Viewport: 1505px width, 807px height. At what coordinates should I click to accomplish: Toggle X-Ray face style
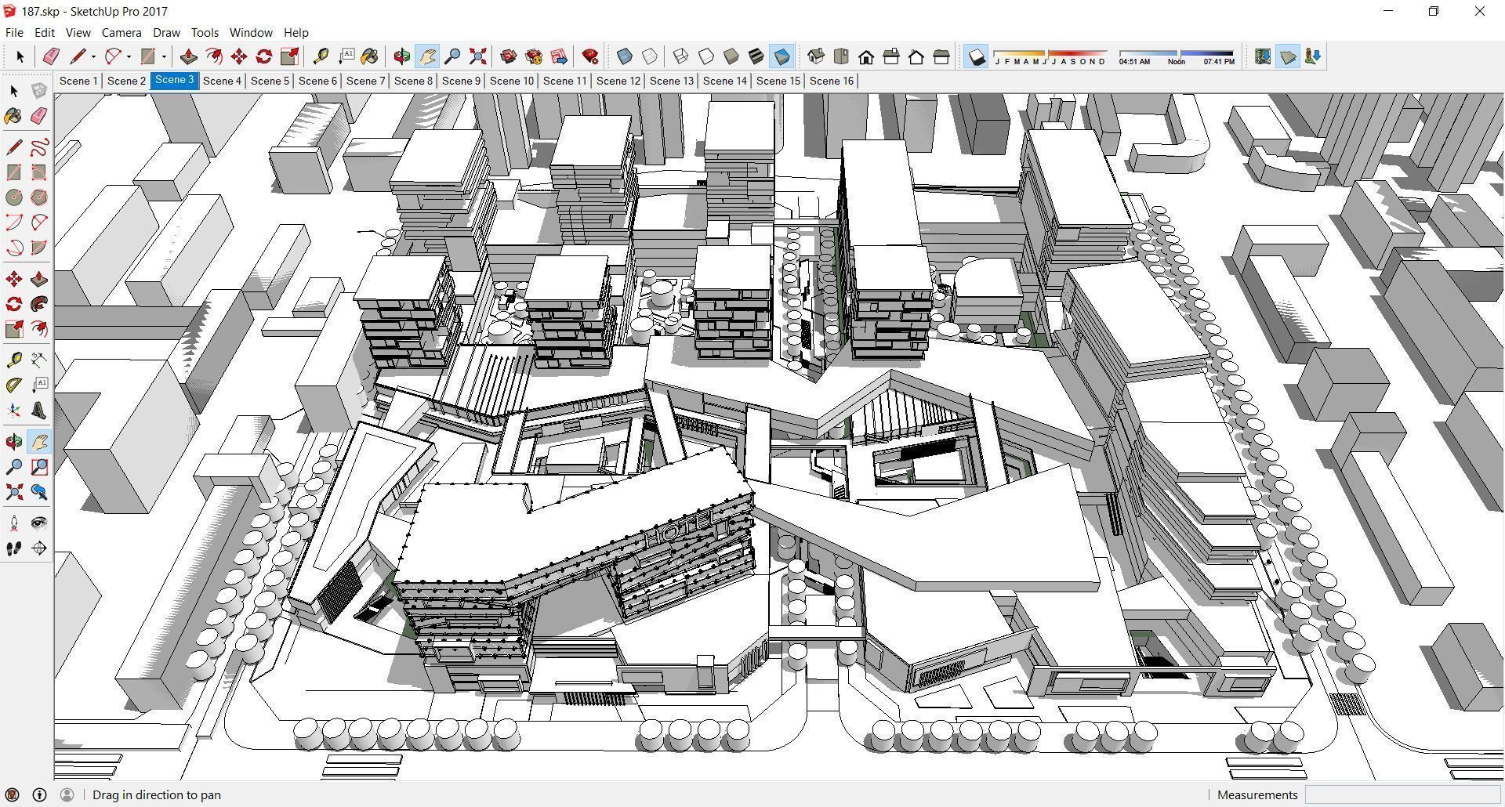[x=624, y=56]
